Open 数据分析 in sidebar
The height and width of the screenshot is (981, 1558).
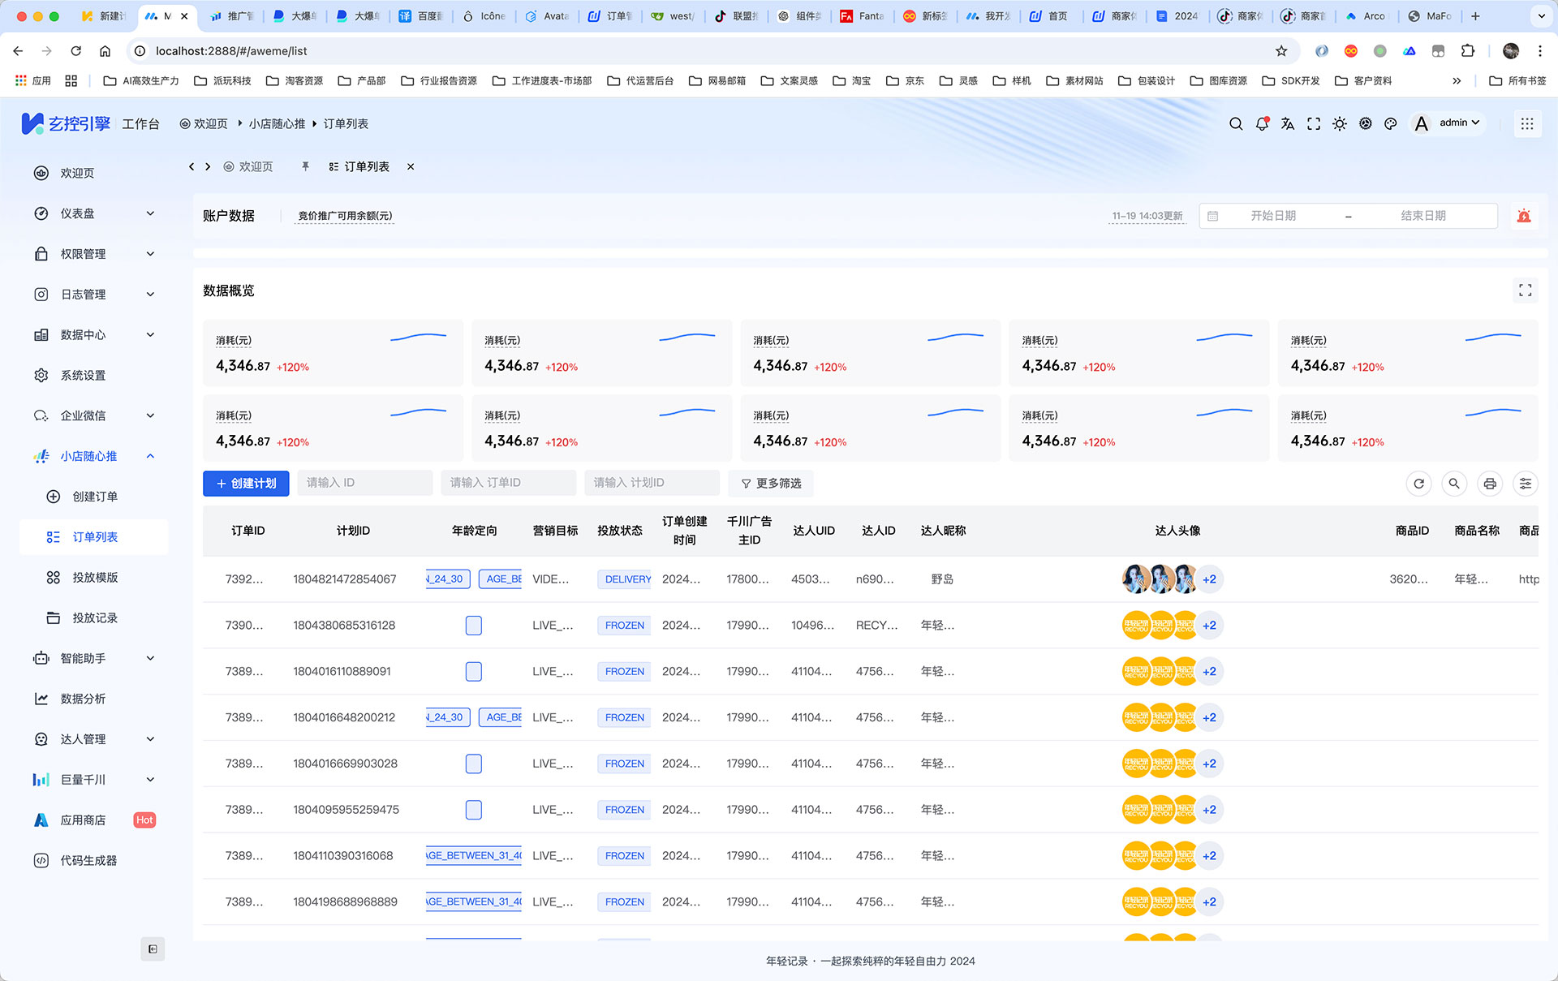tap(94, 699)
